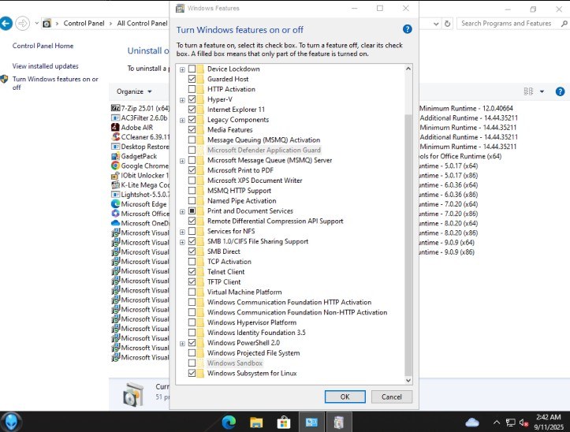This screenshot has height=432, width=570.
Task: Select the TFTP Client feature label
Action: click(224, 281)
